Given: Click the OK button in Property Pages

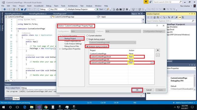Looking at the screenshot, I should (137, 90).
